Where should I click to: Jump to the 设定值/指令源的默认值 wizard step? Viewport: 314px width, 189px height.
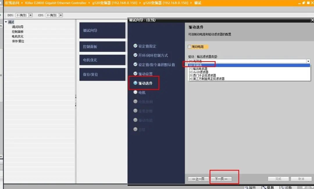157,65
